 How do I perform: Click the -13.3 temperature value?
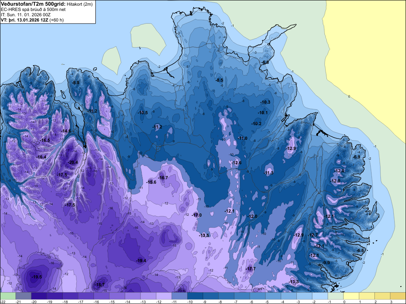click(x=294, y=282)
